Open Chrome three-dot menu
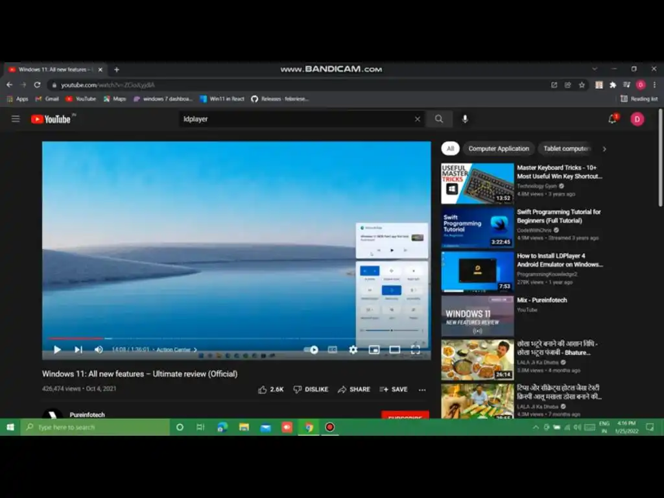Screen dimensions: 664x498 tap(655, 85)
